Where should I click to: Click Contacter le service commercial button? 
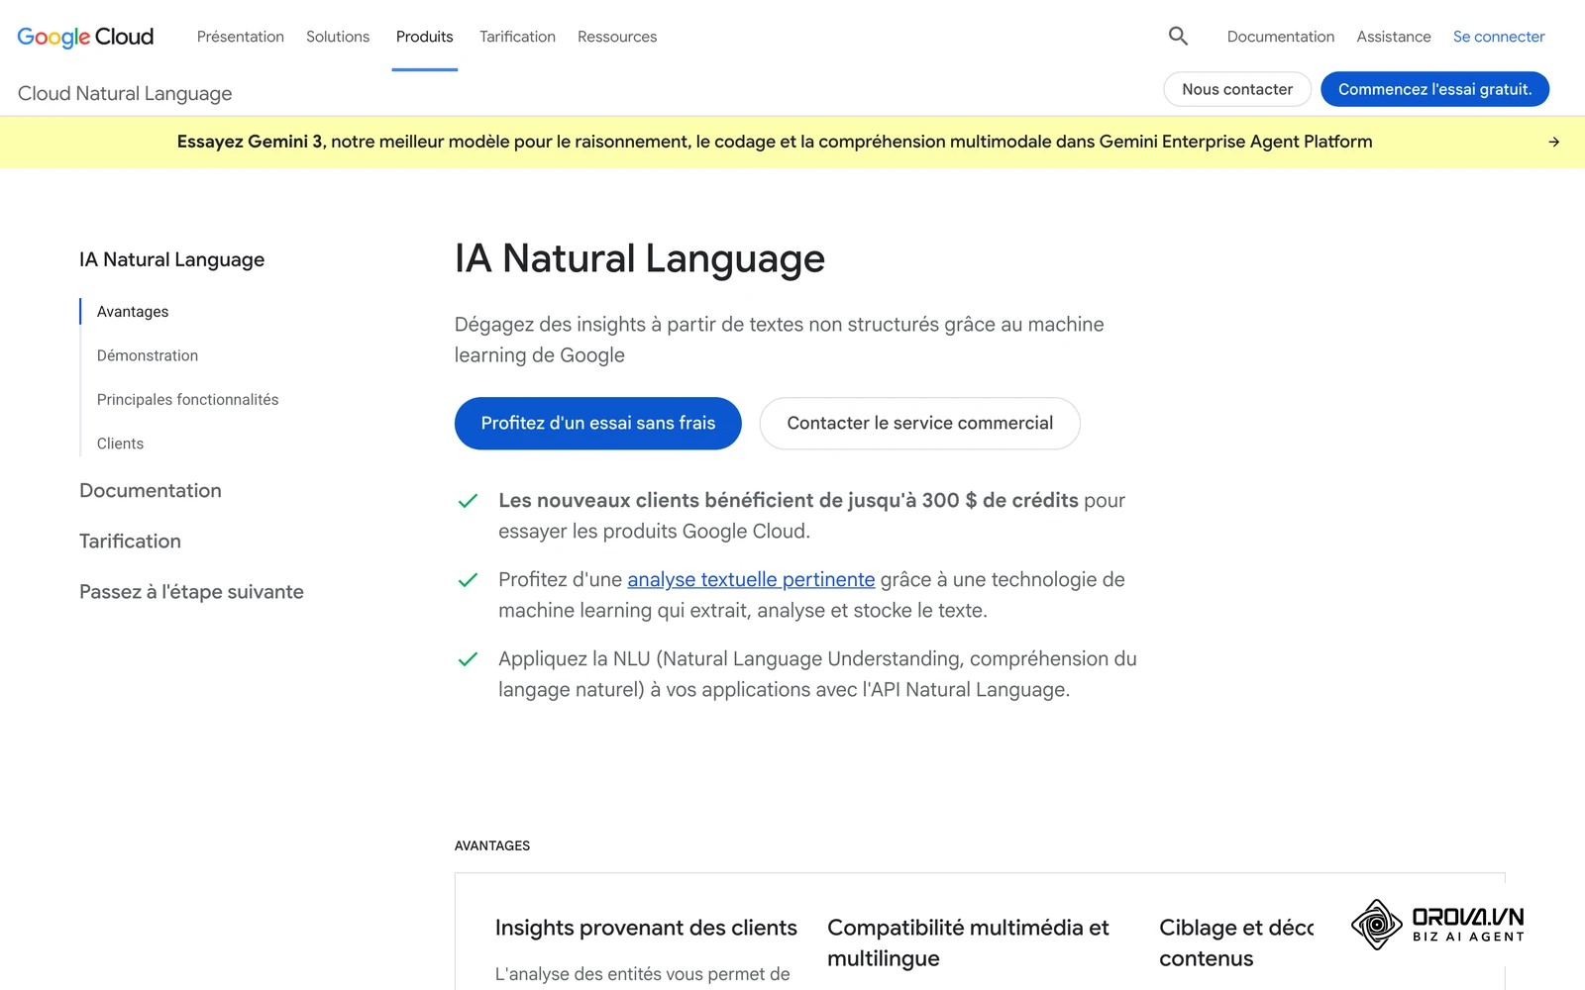tap(920, 424)
